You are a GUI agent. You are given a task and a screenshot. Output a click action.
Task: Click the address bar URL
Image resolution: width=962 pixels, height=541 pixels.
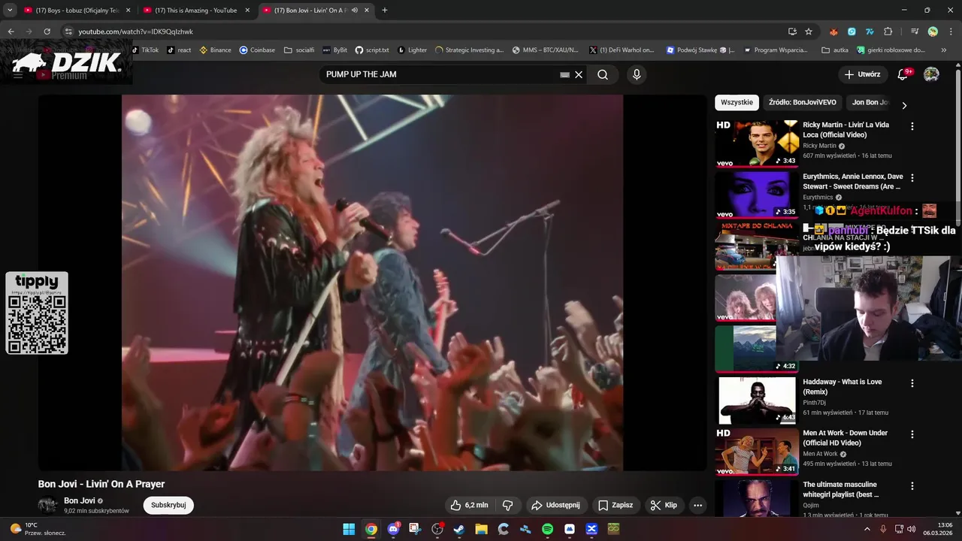pos(136,32)
